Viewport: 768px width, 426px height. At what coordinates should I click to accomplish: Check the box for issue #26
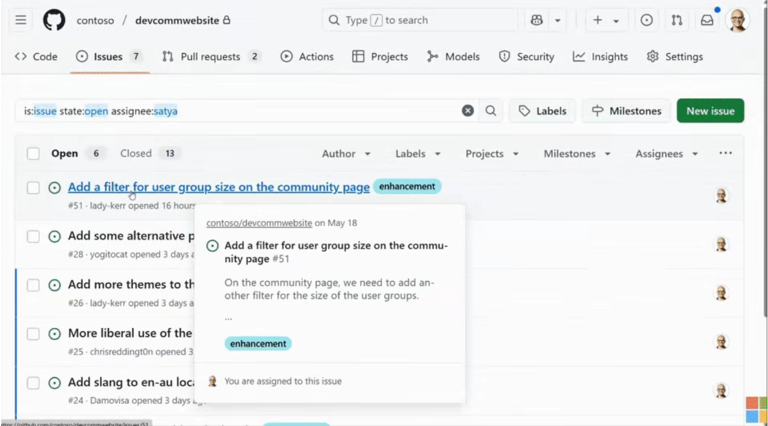coord(33,285)
